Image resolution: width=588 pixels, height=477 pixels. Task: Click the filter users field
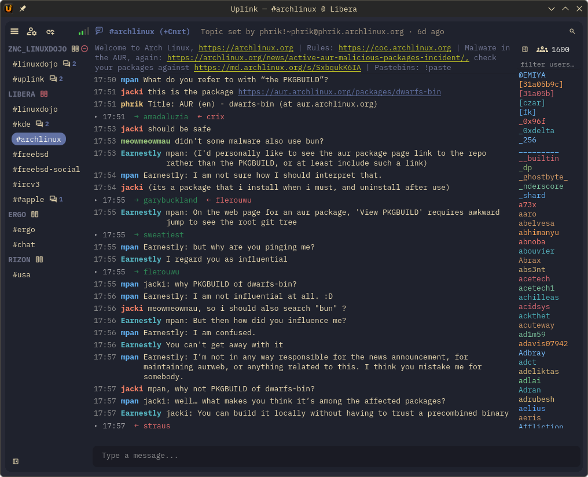(x=547, y=64)
